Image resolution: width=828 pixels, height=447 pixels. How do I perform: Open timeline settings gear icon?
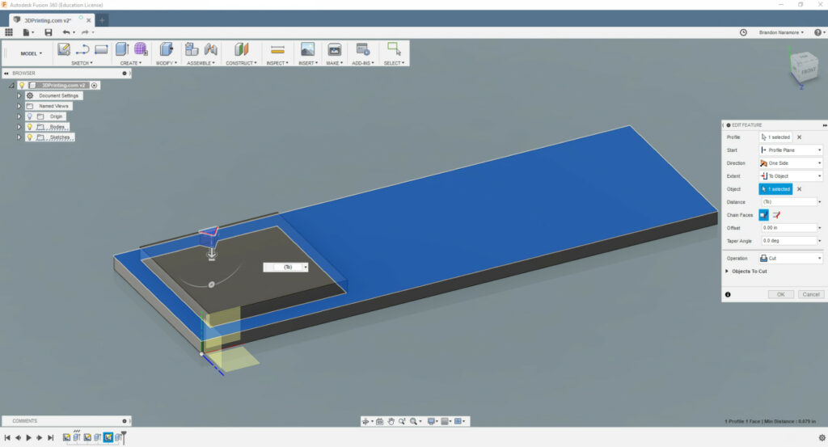(x=822, y=437)
